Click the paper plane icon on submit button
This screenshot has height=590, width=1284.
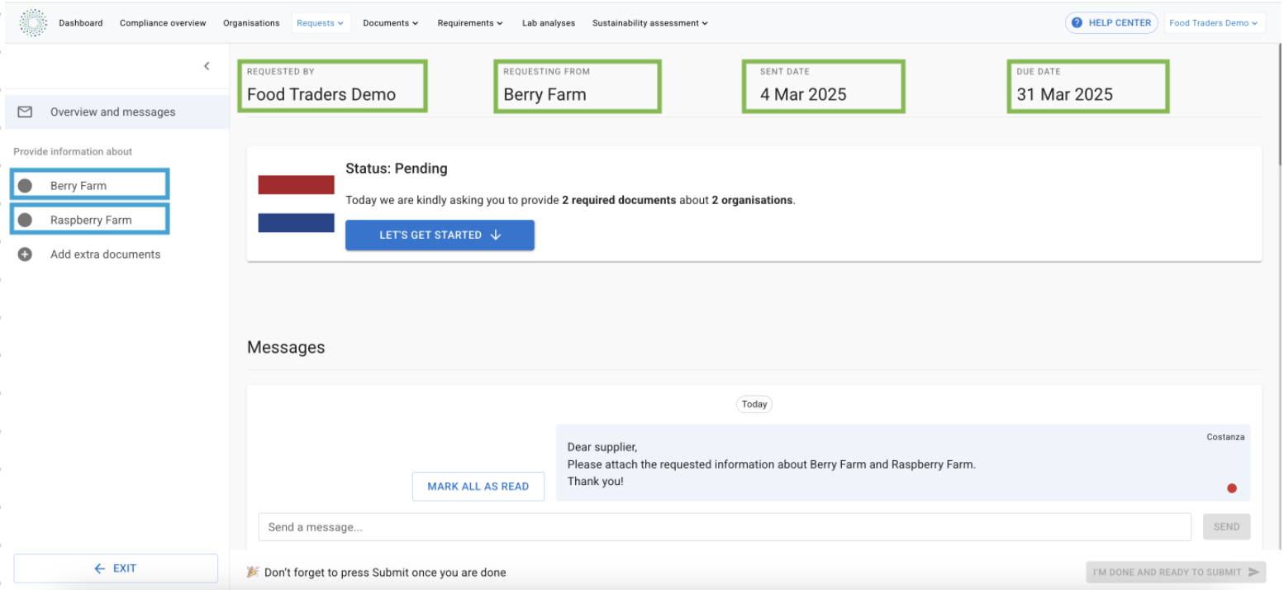[x=1253, y=572]
